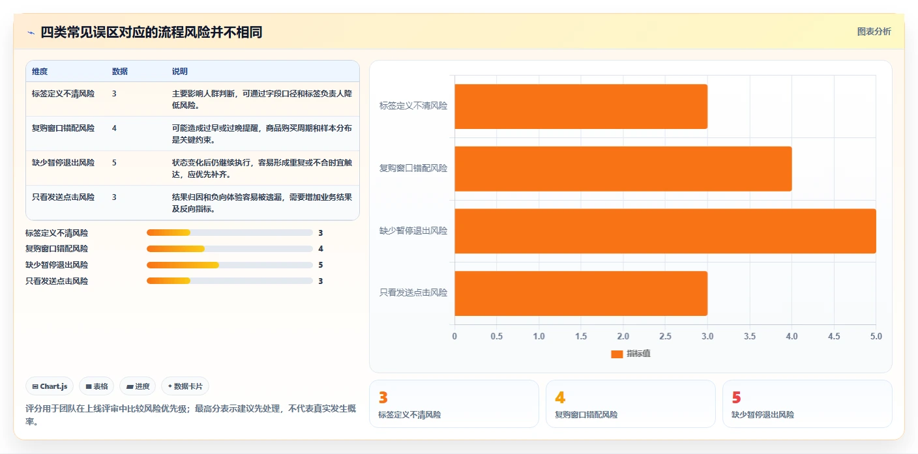Click the y-axis label 只看发送点击风险 on the chart
This screenshot has height=454, width=918.
pyautogui.click(x=413, y=293)
